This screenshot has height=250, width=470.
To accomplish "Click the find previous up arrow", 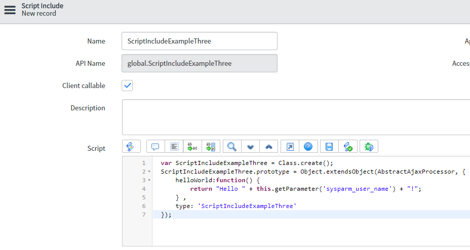I will click(268, 147).
